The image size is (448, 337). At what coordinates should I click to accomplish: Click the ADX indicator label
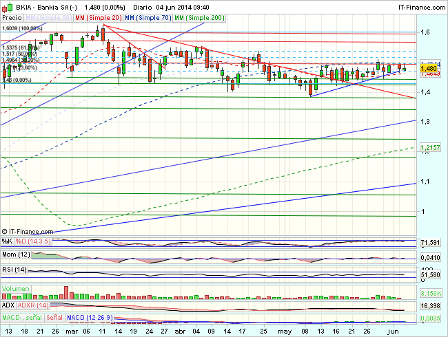(x=9, y=305)
